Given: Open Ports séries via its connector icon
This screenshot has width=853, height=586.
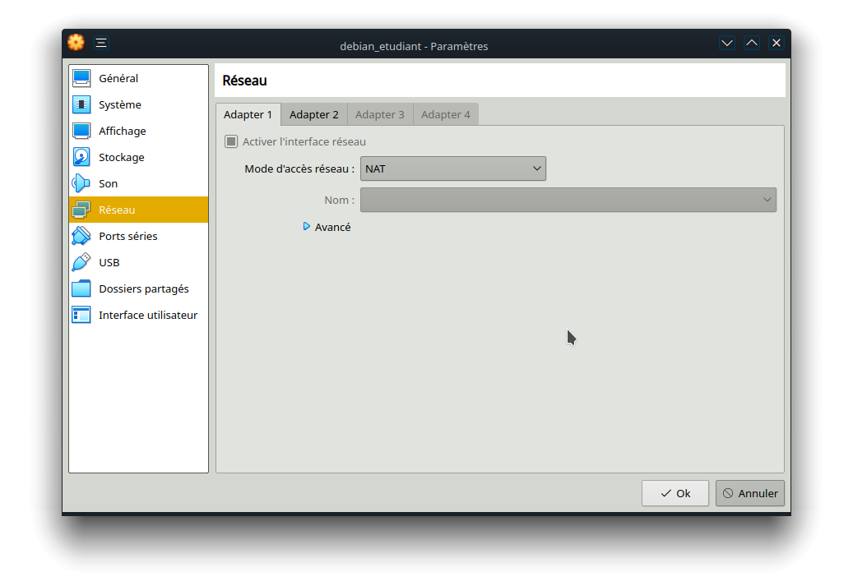Looking at the screenshot, I should (81, 237).
